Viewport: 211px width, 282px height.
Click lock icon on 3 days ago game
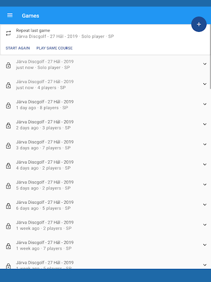[8, 145]
